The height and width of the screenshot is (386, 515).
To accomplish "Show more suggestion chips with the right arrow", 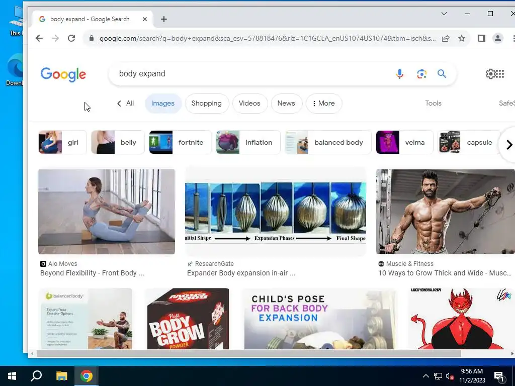I will pyautogui.click(x=509, y=144).
